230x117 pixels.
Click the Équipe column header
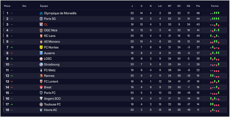[44, 6]
